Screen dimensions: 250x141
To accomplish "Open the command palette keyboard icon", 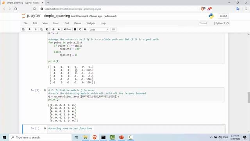I will [x=114, y=29].
